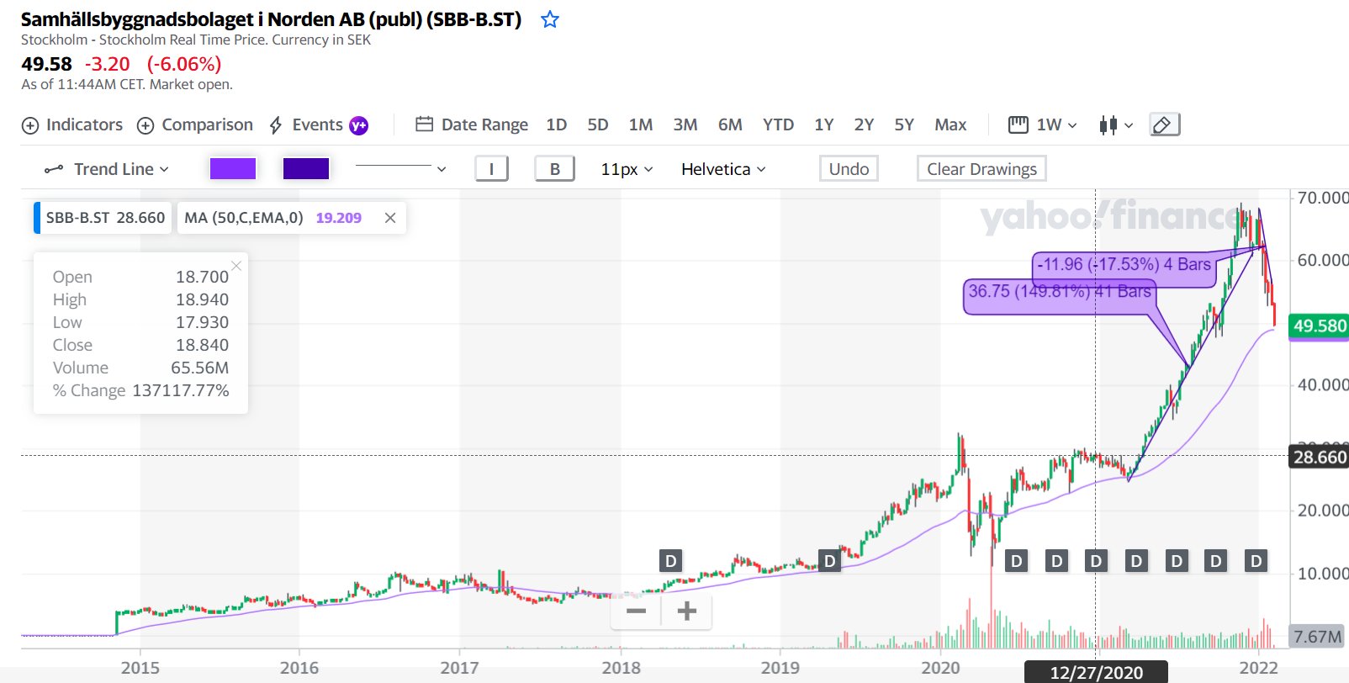Select the MA (50,C,EMA,0) indicator label

point(244,218)
